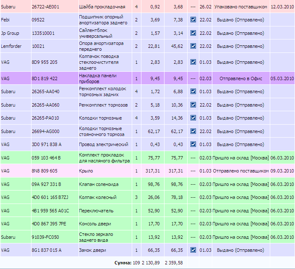Click description 'Стекло зеркало заднего вида'
The width and height of the screenshot is (295, 269).
(96, 237)
